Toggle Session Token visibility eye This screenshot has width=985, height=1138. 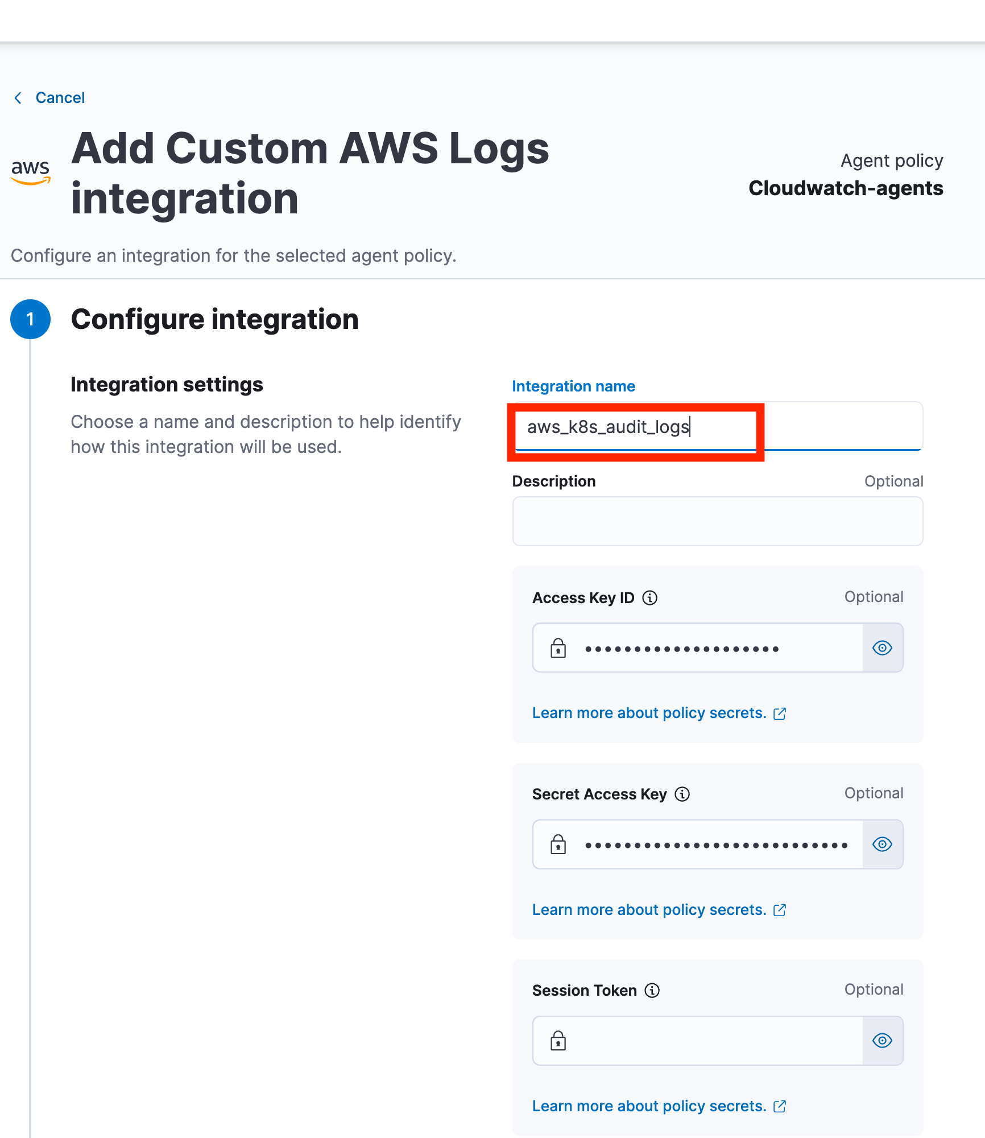click(x=882, y=1041)
